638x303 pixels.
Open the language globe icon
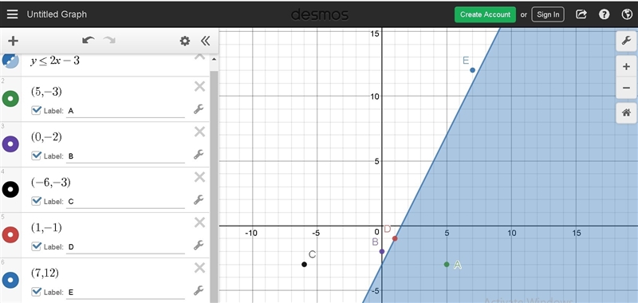[x=627, y=14]
